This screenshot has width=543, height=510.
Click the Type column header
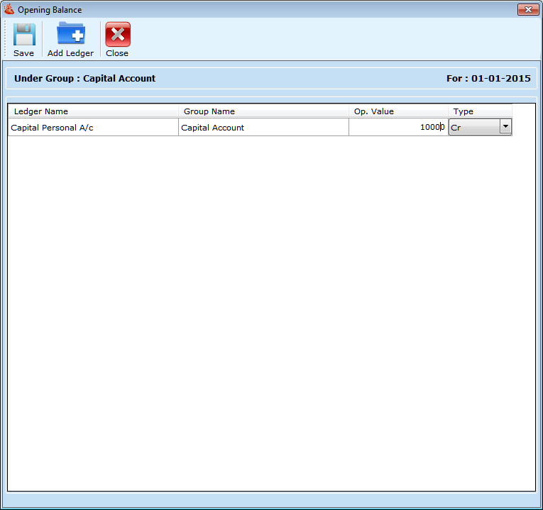coord(479,111)
